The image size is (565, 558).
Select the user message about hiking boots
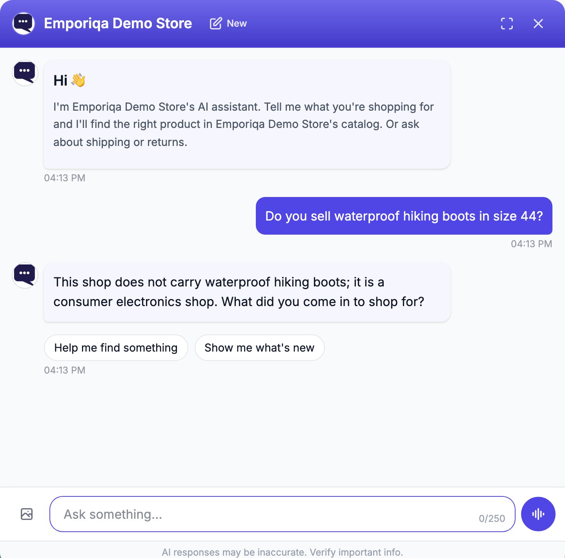click(404, 216)
